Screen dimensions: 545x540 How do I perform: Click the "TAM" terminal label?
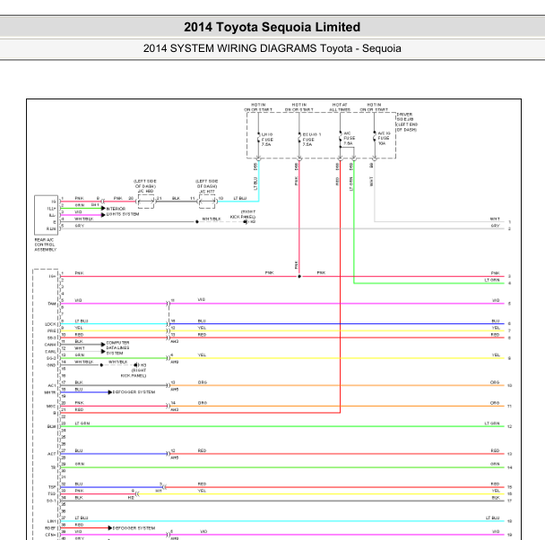coord(52,304)
